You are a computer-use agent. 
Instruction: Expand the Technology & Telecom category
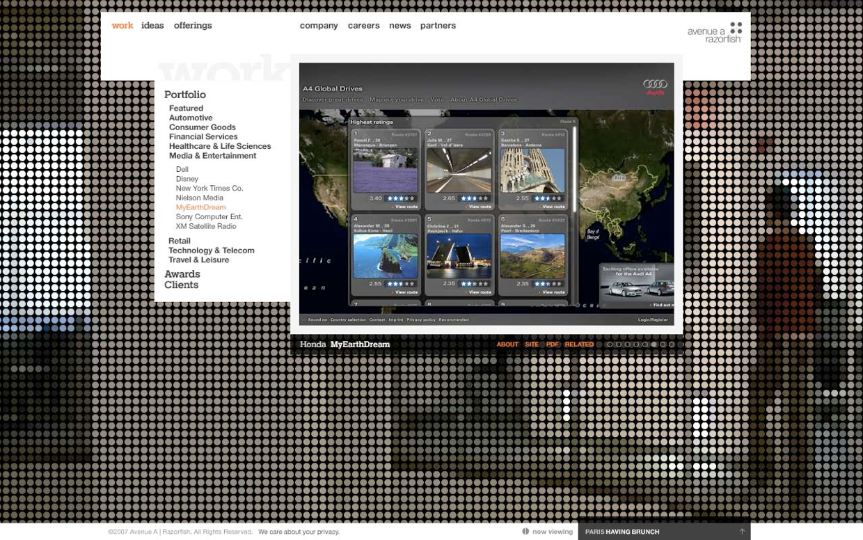[x=212, y=251]
